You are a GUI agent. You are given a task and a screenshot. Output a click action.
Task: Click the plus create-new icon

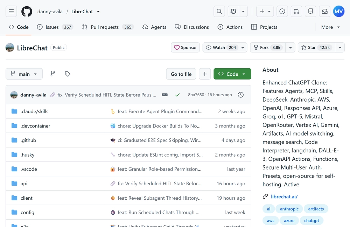pos(262,12)
